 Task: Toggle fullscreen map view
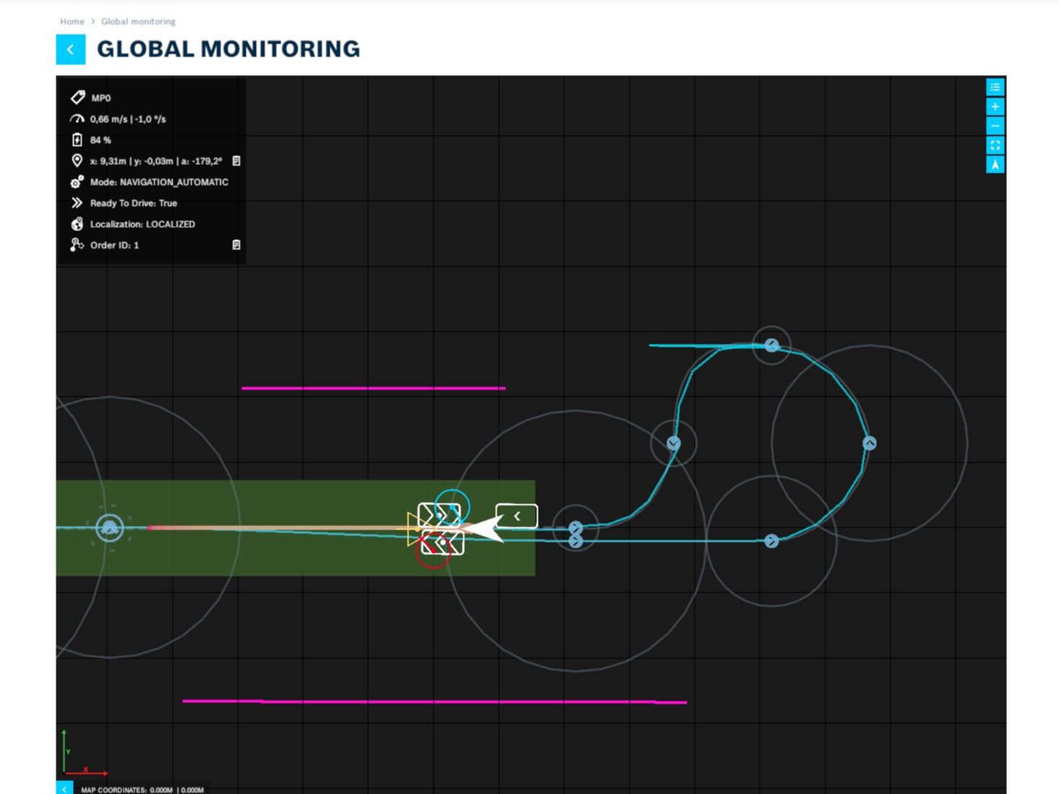995,145
